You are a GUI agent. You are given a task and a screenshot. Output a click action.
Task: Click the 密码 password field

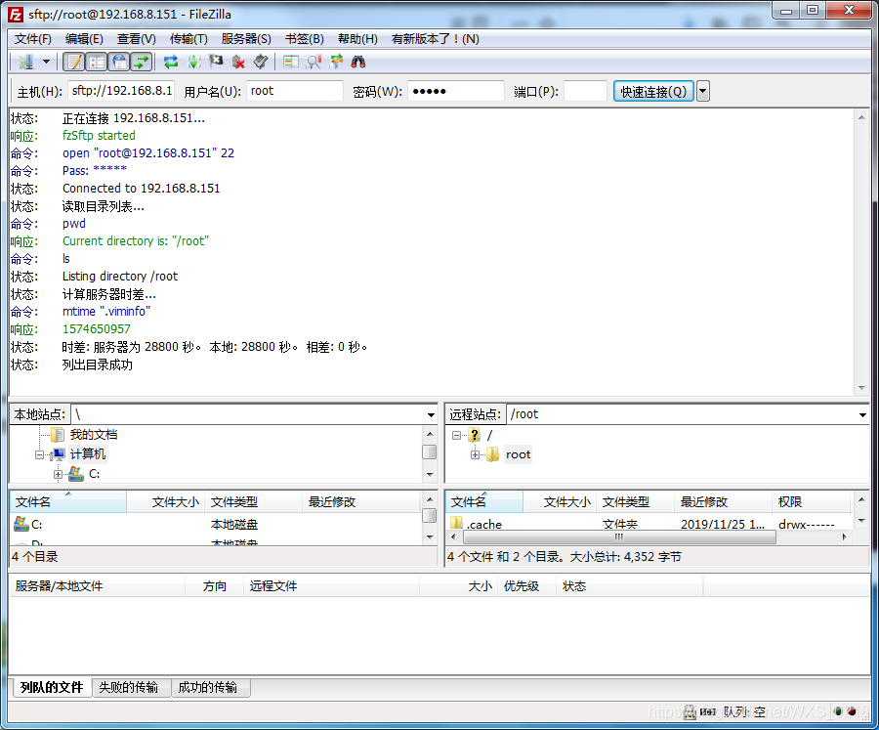456,91
